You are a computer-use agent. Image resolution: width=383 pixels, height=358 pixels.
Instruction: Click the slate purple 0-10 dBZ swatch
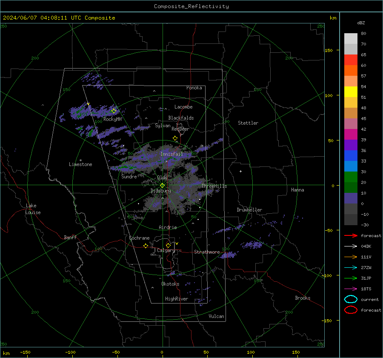tap(351, 198)
